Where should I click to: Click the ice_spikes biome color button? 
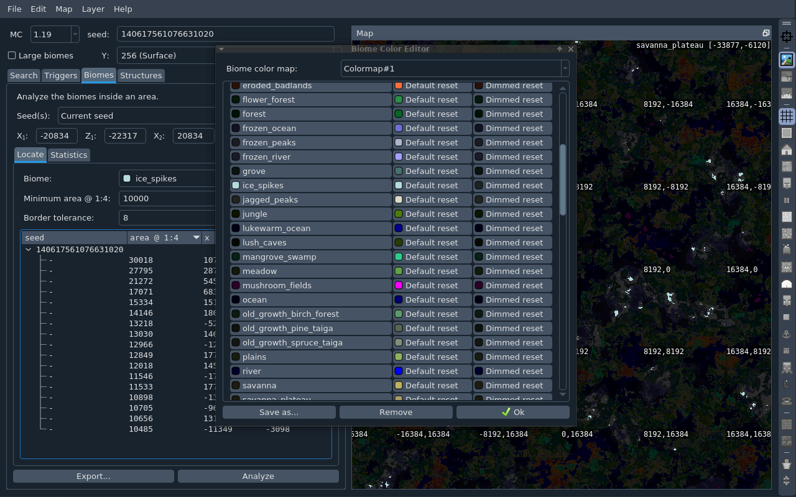(x=310, y=185)
